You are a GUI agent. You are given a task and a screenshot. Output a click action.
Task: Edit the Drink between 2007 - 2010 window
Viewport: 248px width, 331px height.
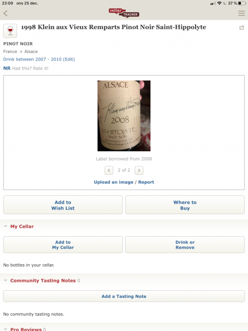(39, 60)
